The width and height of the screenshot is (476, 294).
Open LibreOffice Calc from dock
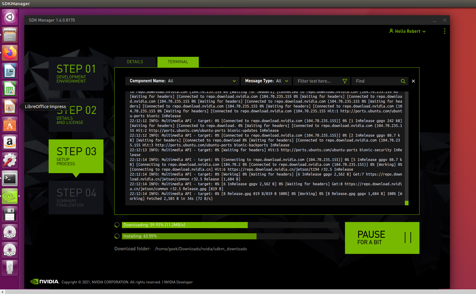pyautogui.click(x=10, y=89)
